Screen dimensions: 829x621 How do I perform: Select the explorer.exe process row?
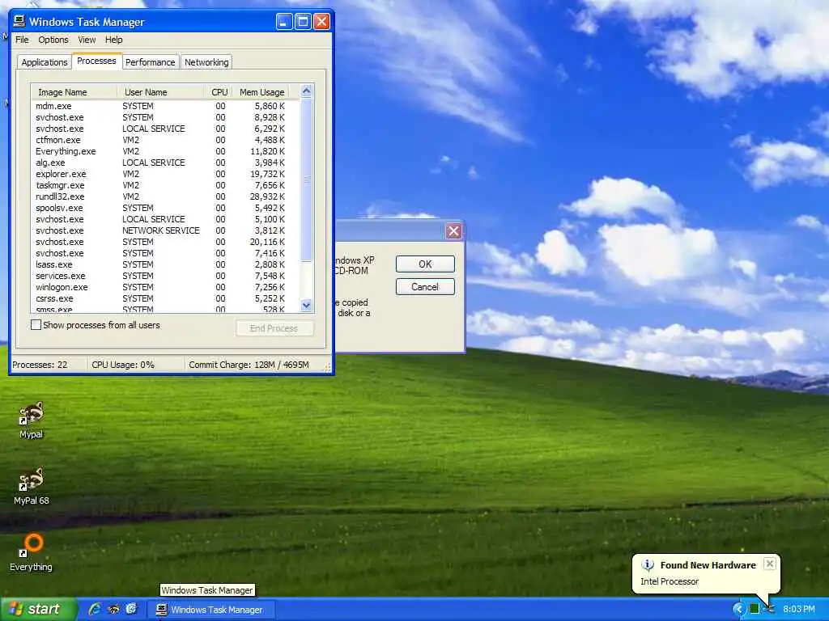[164, 175]
